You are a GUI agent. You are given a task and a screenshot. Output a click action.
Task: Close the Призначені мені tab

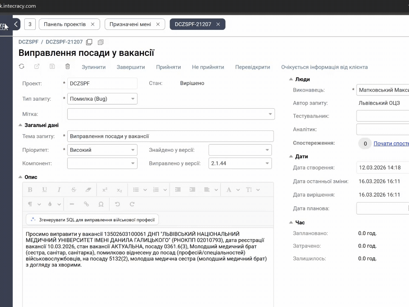tap(158, 24)
